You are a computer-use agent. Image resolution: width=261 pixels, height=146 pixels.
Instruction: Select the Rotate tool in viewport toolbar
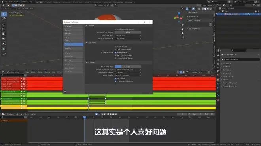point(4,29)
